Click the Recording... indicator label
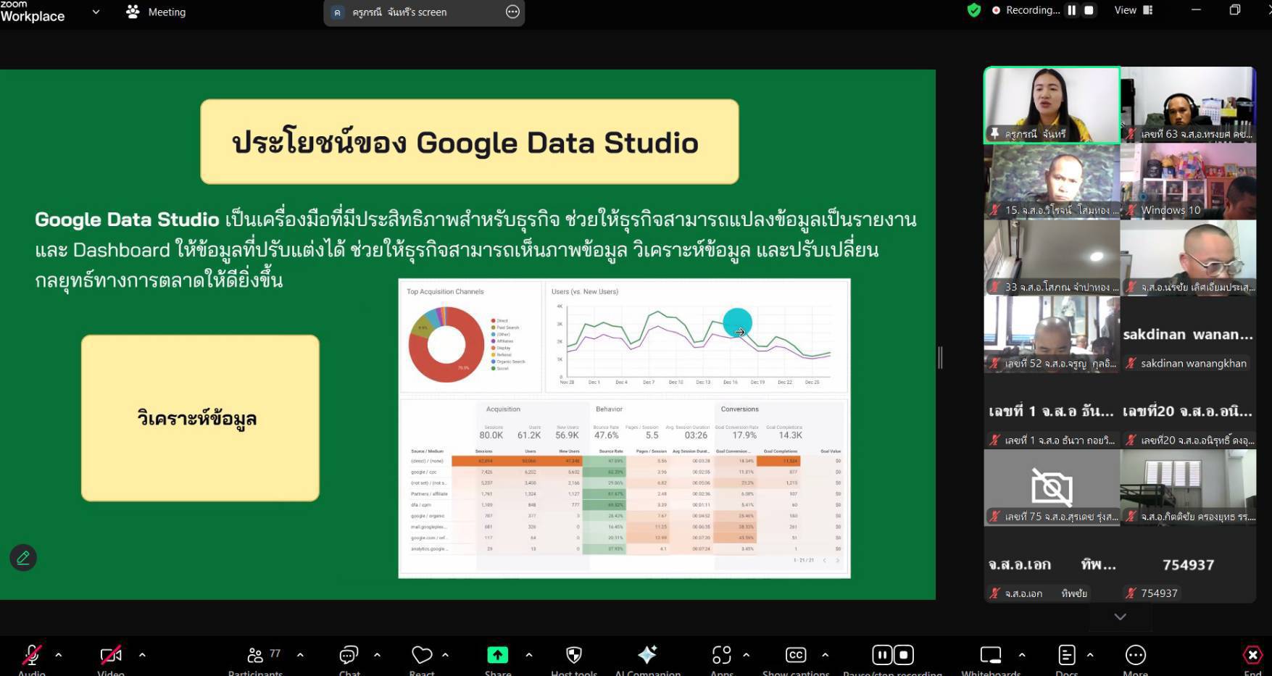This screenshot has height=676, width=1272. pos(1033,10)
